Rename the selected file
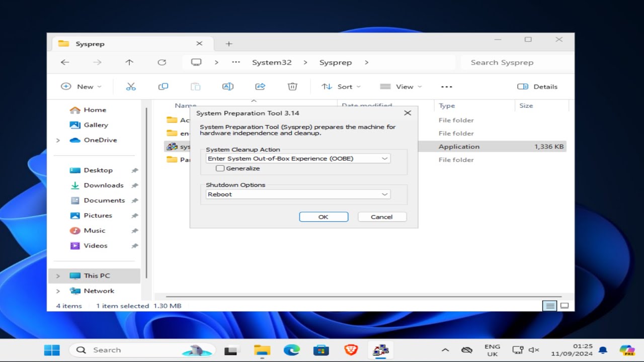 pos(228,86)
